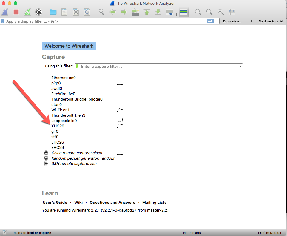
Task: Reset text to normal size
Action: [220, 12]
